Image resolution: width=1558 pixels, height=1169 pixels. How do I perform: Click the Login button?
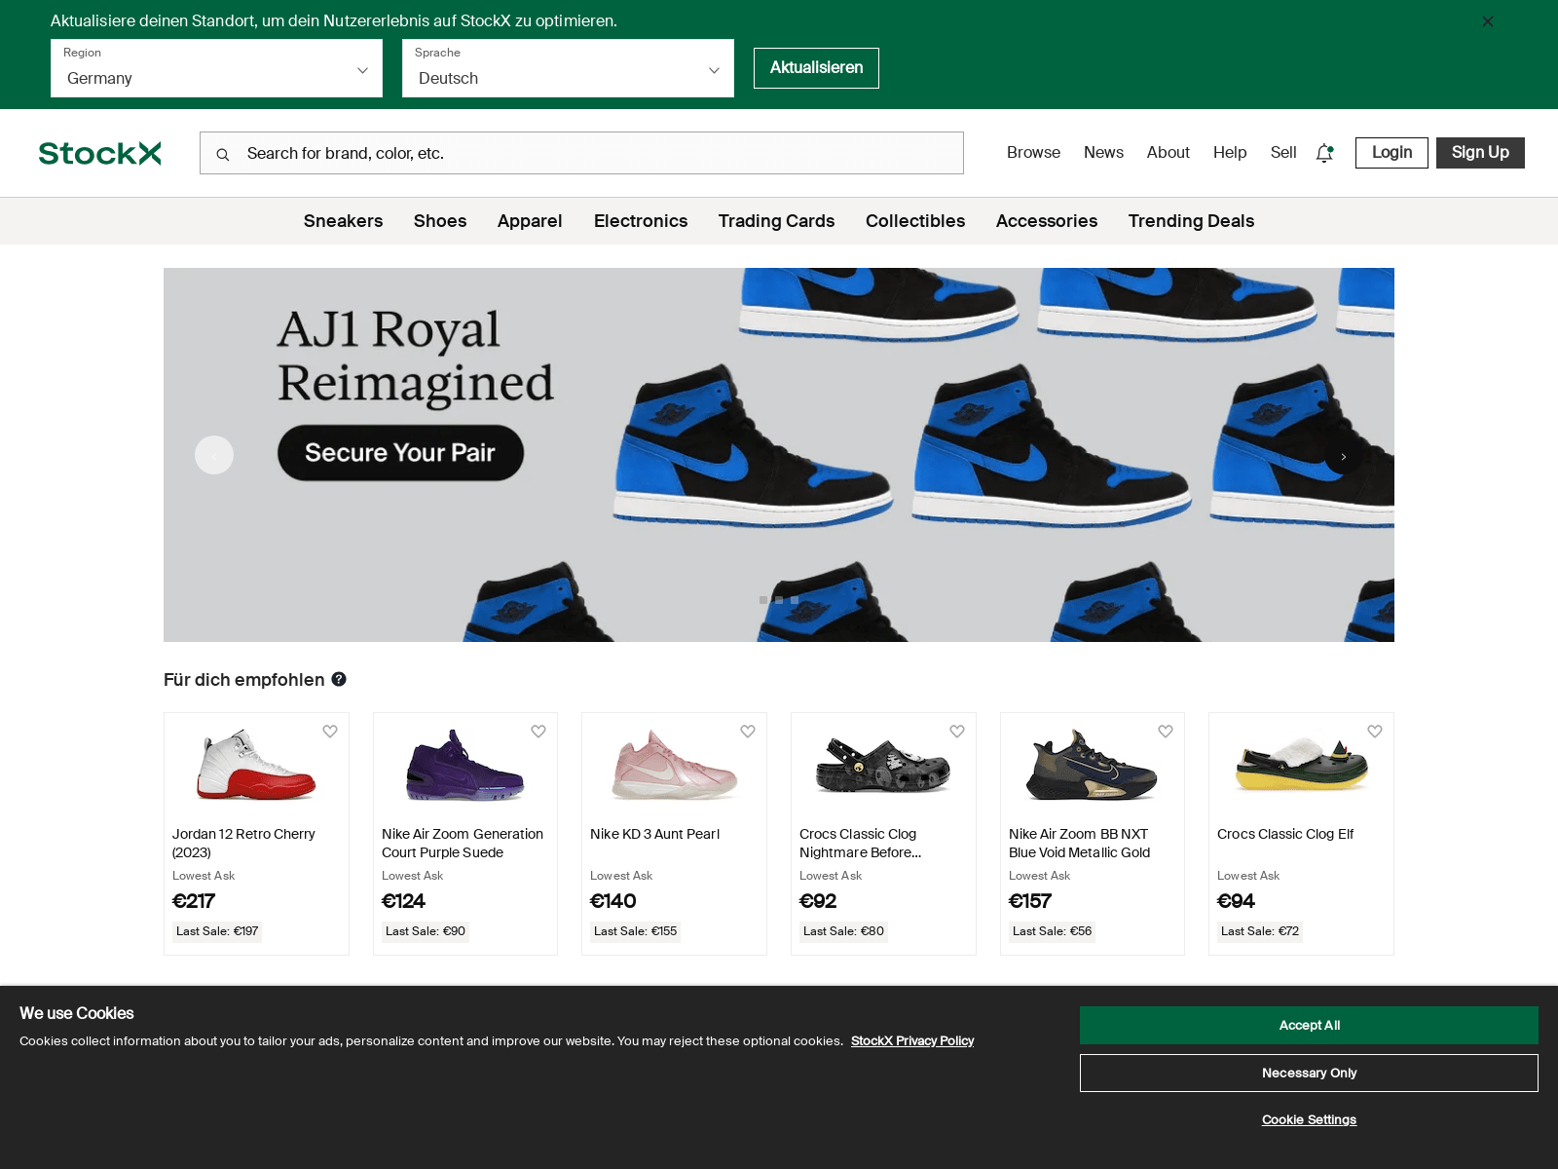[1391, 153]
